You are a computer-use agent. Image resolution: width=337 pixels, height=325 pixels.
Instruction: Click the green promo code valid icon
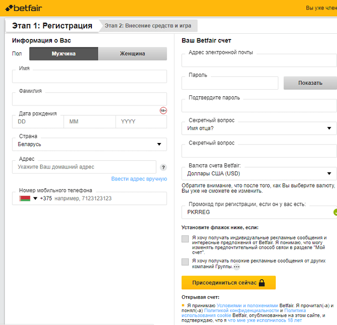(x=335, y=212)
